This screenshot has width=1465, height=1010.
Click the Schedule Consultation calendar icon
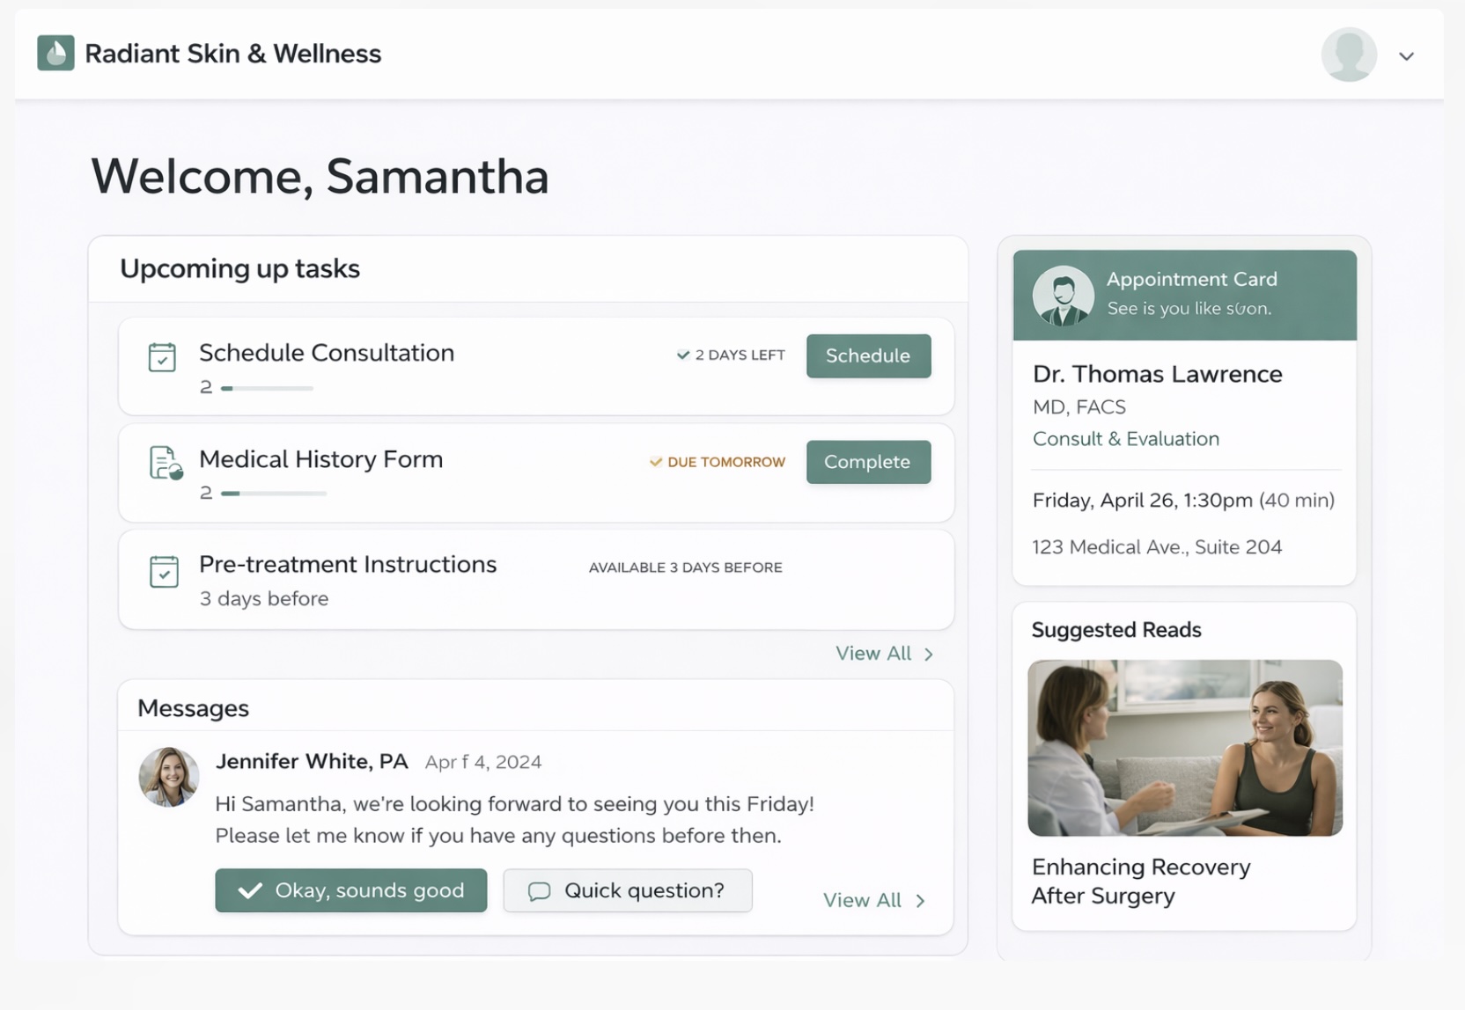(x=163, y=357)
